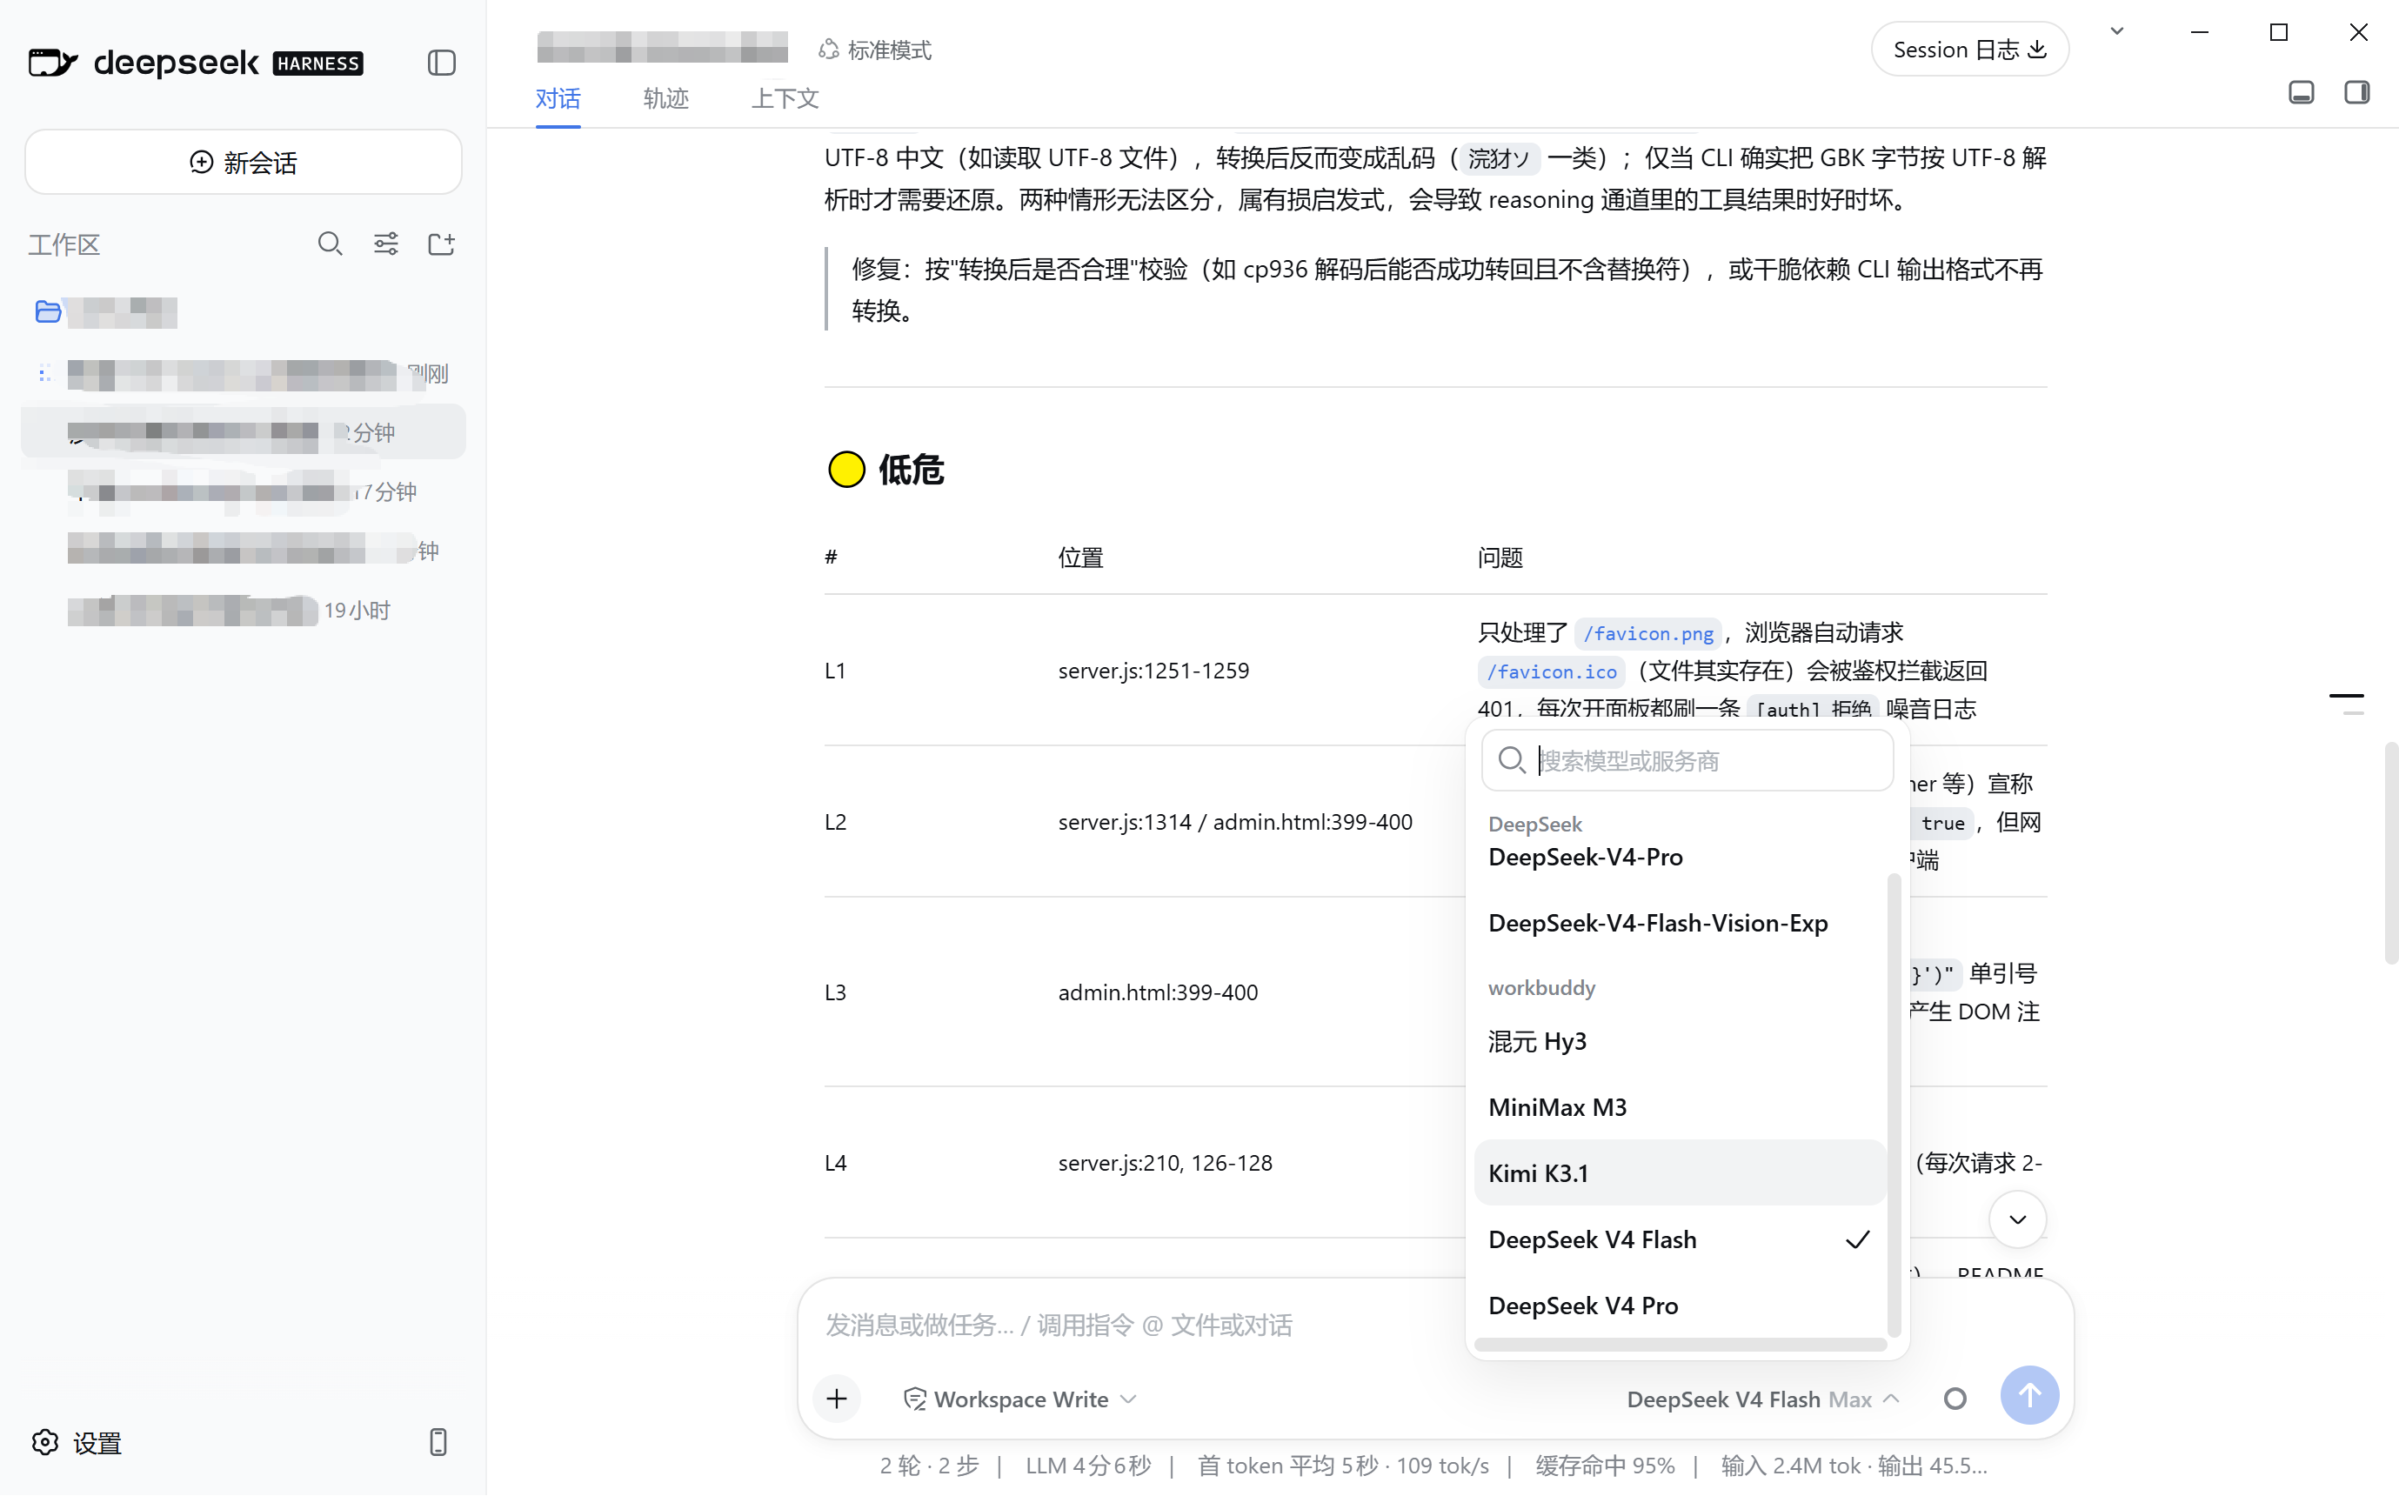Select DeepSeek V4 Flash checked model
The width and height of the screenshot is (2399, 1496).
click(x=1679, y=1239)
